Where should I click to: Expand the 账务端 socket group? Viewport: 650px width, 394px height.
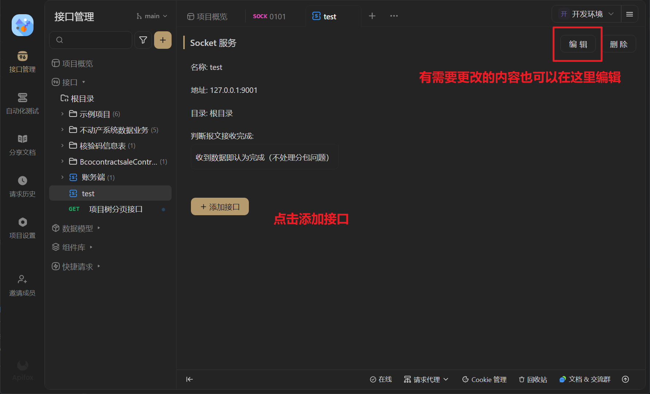point(62,177)
